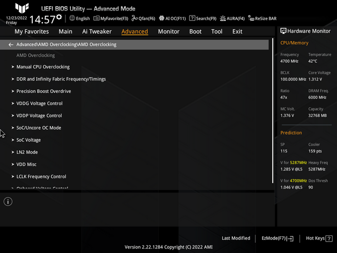Image resolution: width=337 pixels, height=253 pixels.
Task: Select the Exit tab
Action: pos(237,32)
